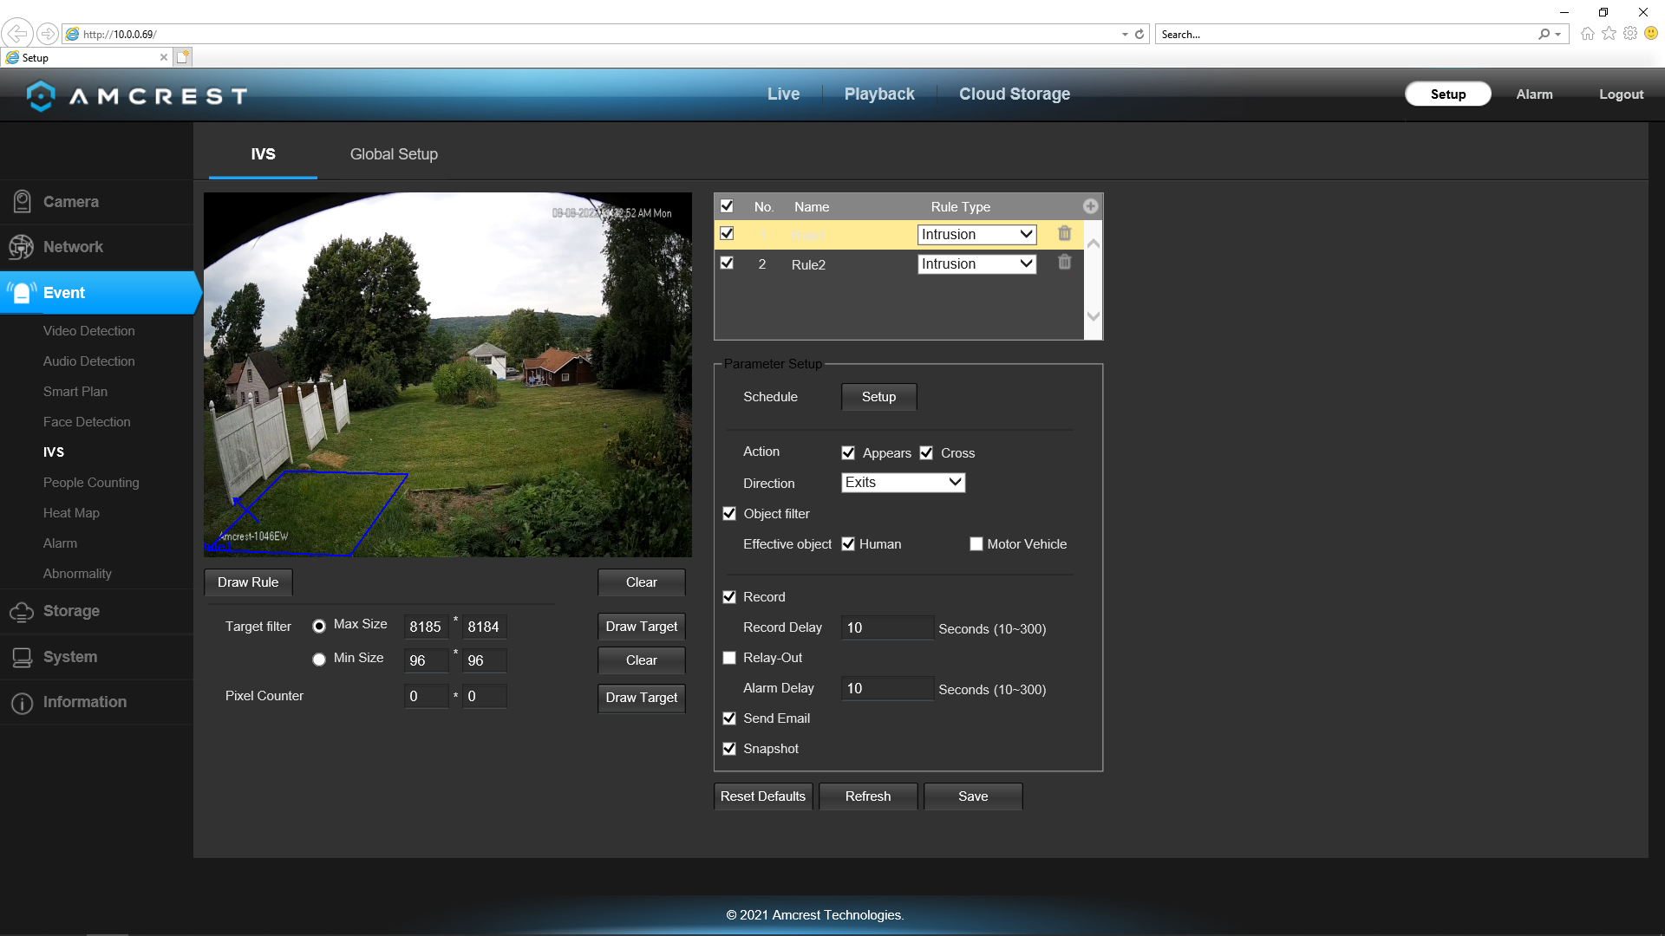Image resolution: width=1665 pixels, height=936 pixels.
Task: Click the Refresh button
Action: [x=868, y=796]
